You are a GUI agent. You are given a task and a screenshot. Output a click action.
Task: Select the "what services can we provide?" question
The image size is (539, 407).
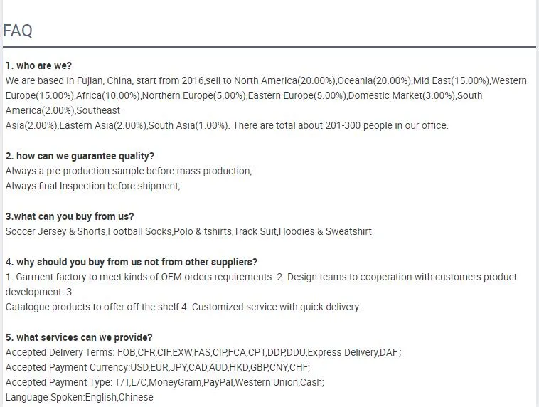tap(79, 337)
